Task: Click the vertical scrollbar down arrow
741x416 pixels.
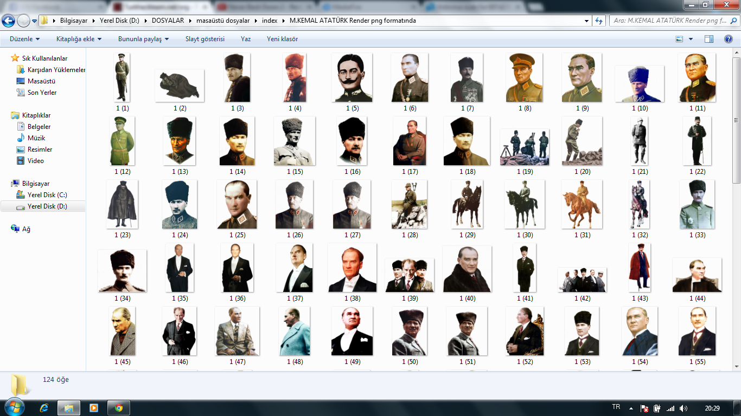Action: tap(737, 367)
